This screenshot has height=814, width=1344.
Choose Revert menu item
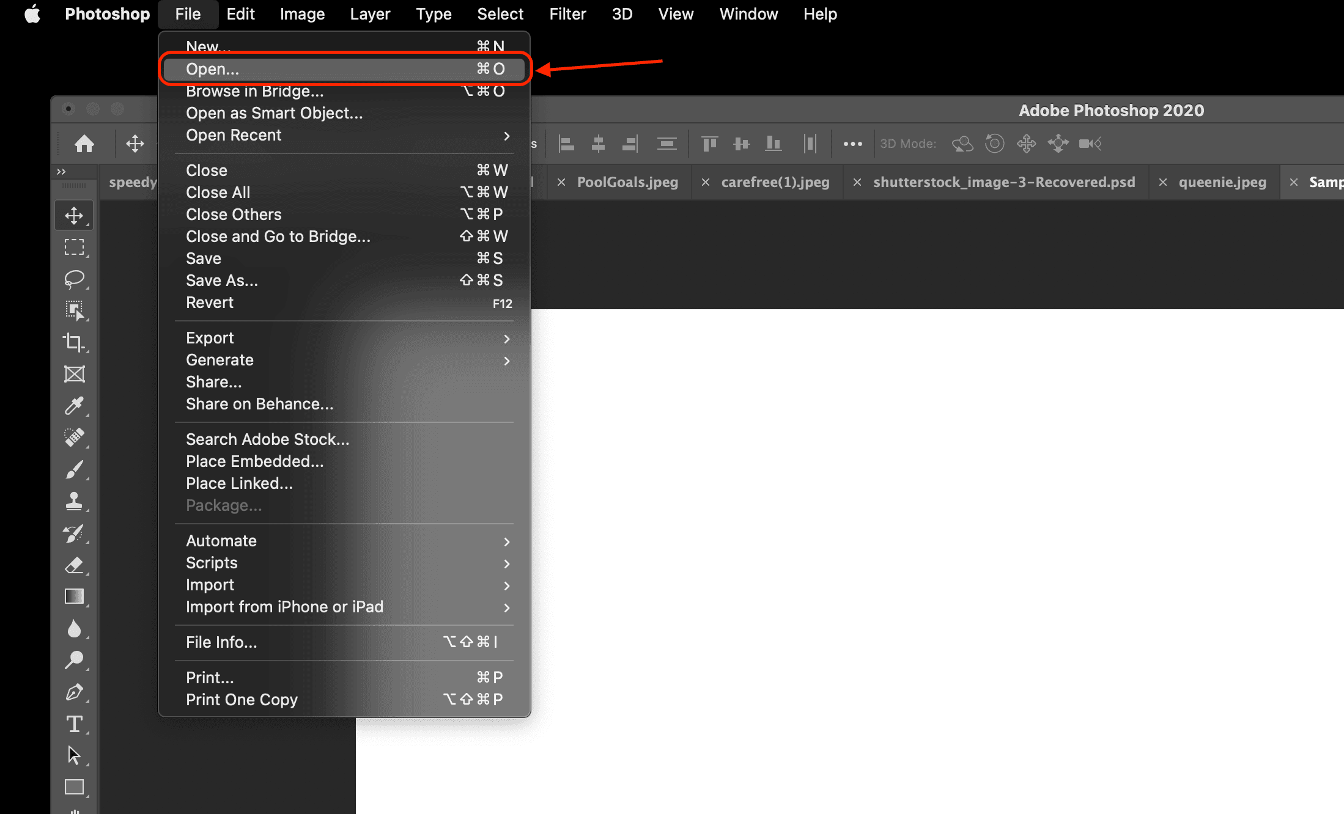[x=344, y=302]
